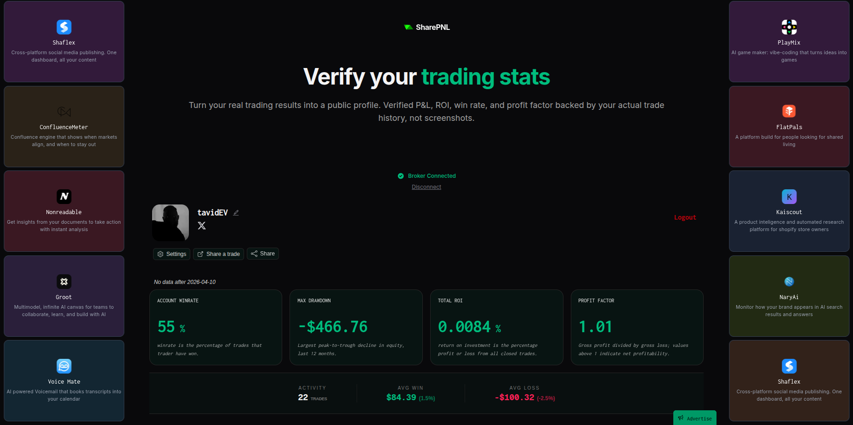
Task: Click the NaryAi blue icon
Action: tap(789, 282)
